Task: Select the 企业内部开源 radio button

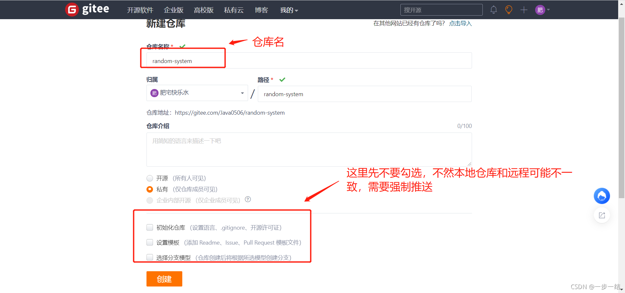Action: point(150,200)
